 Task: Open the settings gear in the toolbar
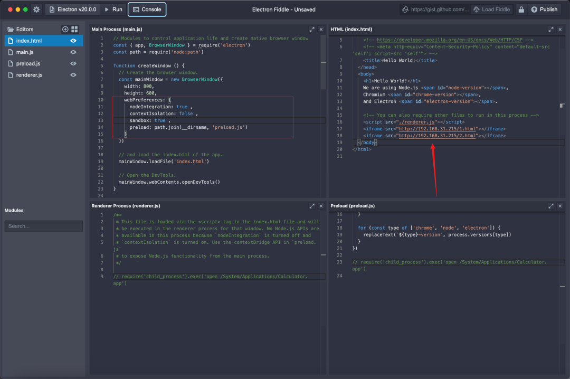coord(36,10)
